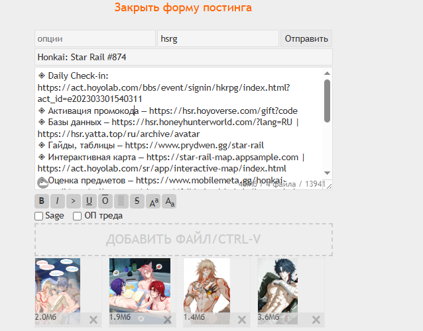Viewport: 423px width, 331px height.
Task: Focus the hsrg tag input field
Action: pyautogui.click(x=218, y=38)
